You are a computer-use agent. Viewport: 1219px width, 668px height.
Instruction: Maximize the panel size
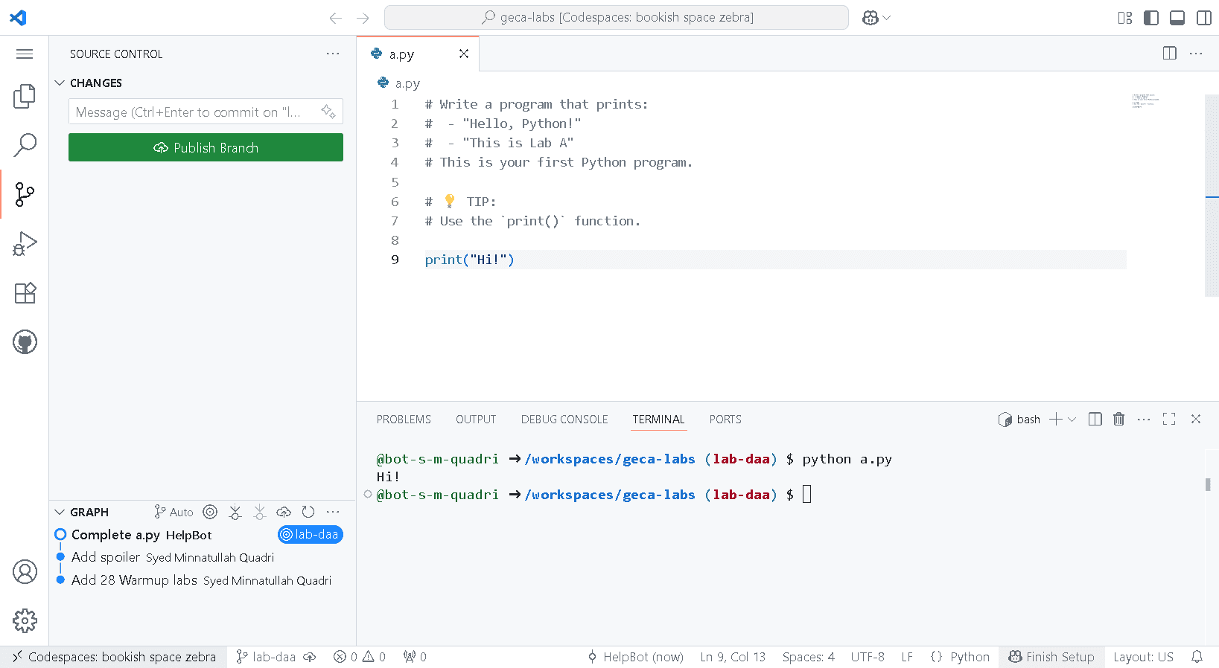click(x=1169, y=420)
